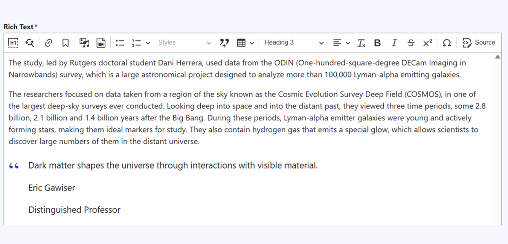Switch to Source editing mode
This screenshot has width=508, height=244.
click(479, 43)
